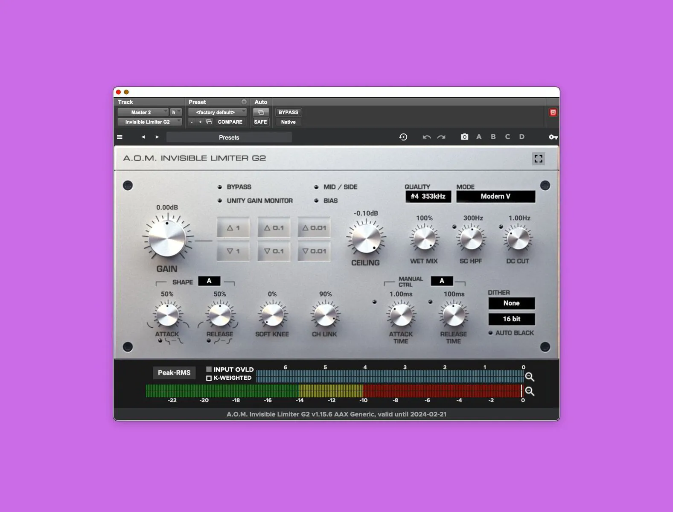This screenshot has width=673, height=512.
Task: Check the K-WEIGHTED box
Action: click(x=209, y=378)
